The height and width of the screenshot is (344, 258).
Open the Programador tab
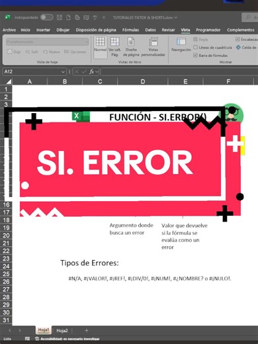[x=208, y=30]
